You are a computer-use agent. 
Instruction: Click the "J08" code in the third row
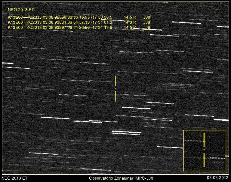point(146,27)
